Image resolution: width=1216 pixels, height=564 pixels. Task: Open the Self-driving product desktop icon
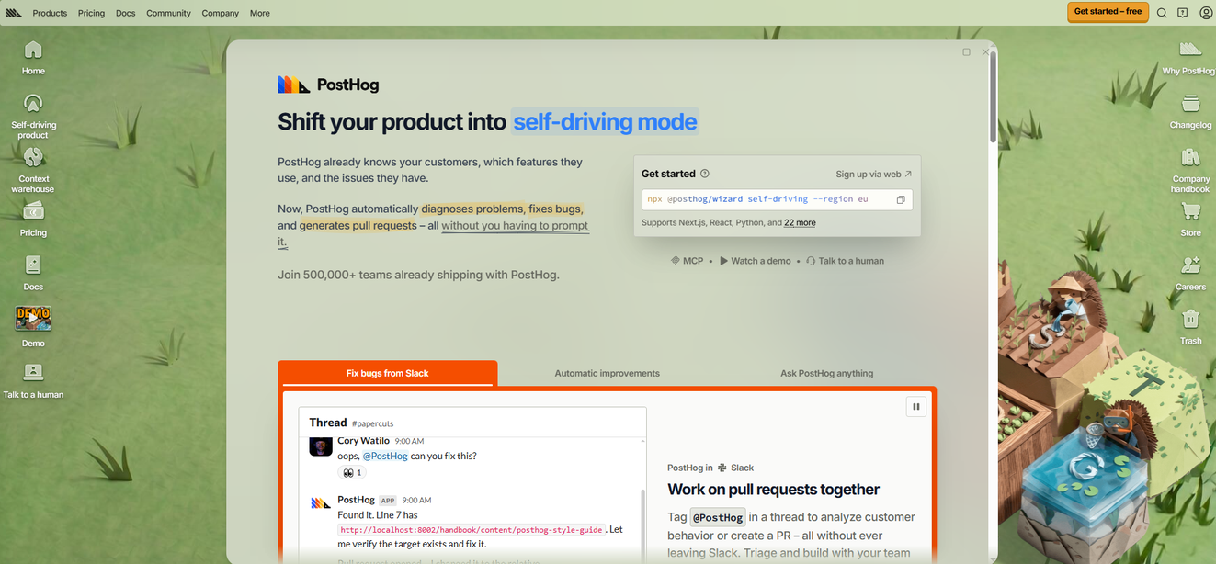click(33, 116)
